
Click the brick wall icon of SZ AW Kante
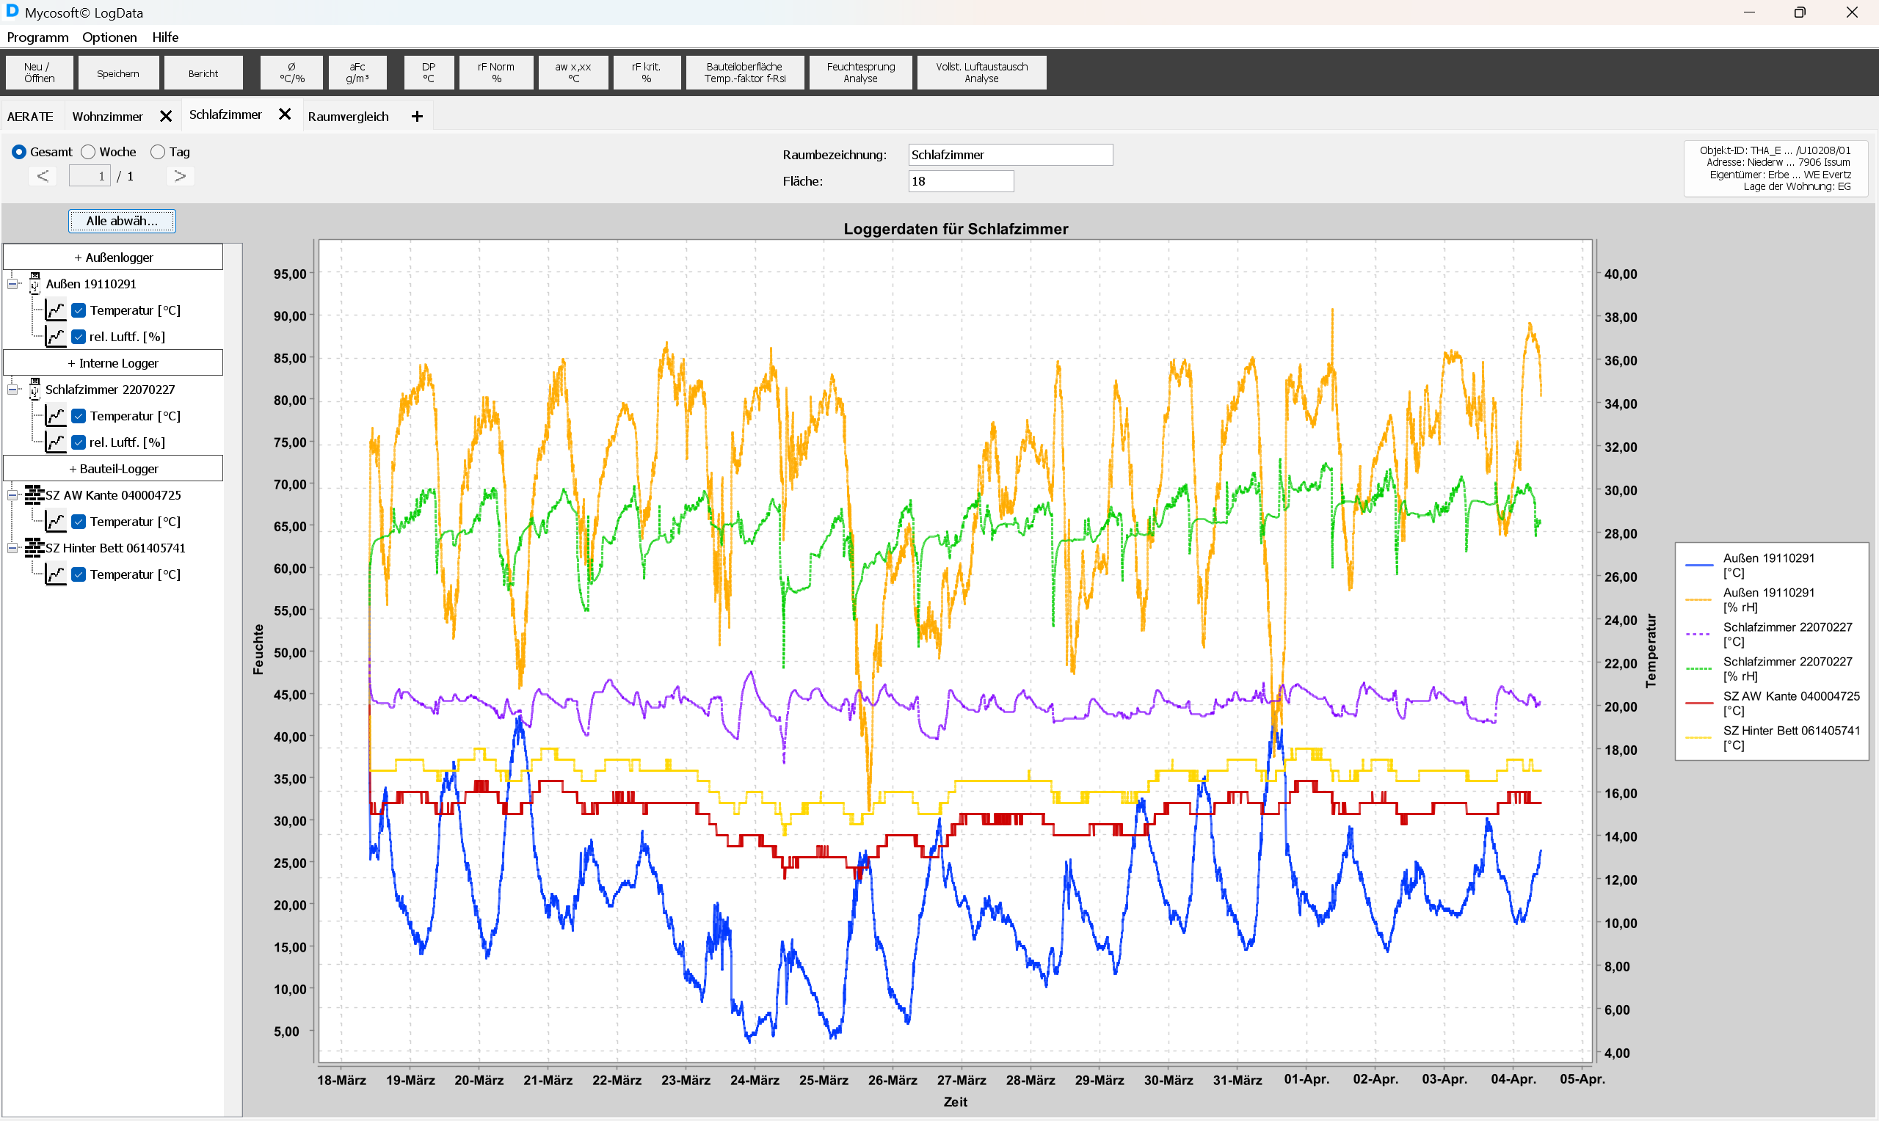34,494
